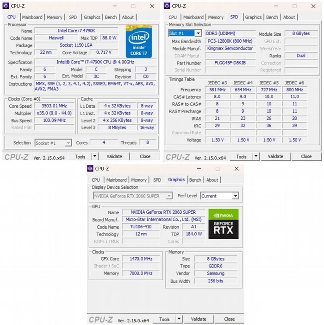Click CPU-Z title icon in the Haswell CPU window
This screenshot has height=325, width=324.
click(6, 6)
